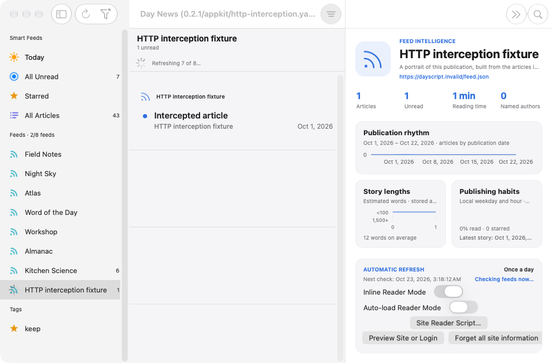Click the feed icon above Intercepted article

coord(146,97)
